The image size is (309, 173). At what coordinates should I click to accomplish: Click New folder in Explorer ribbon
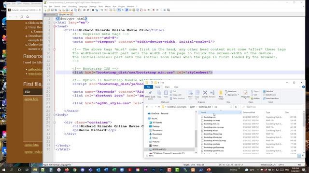pyautogui.click(x=221, y=95)
